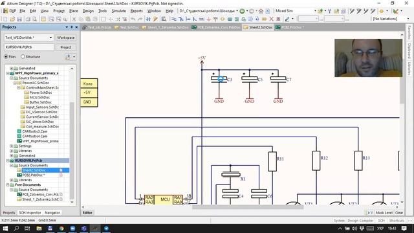Click the first Mixed Sim probe icon
Viewport: 414px width, 233px height.
coord(352,11)
